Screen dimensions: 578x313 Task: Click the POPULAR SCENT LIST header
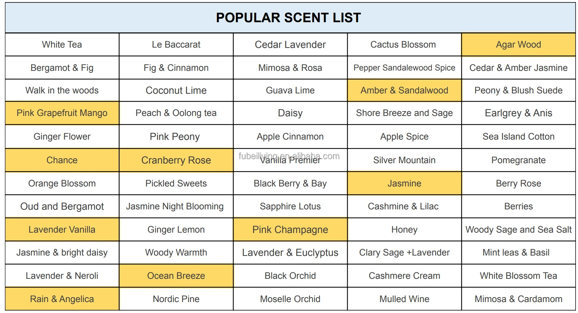tap(288, 18)
